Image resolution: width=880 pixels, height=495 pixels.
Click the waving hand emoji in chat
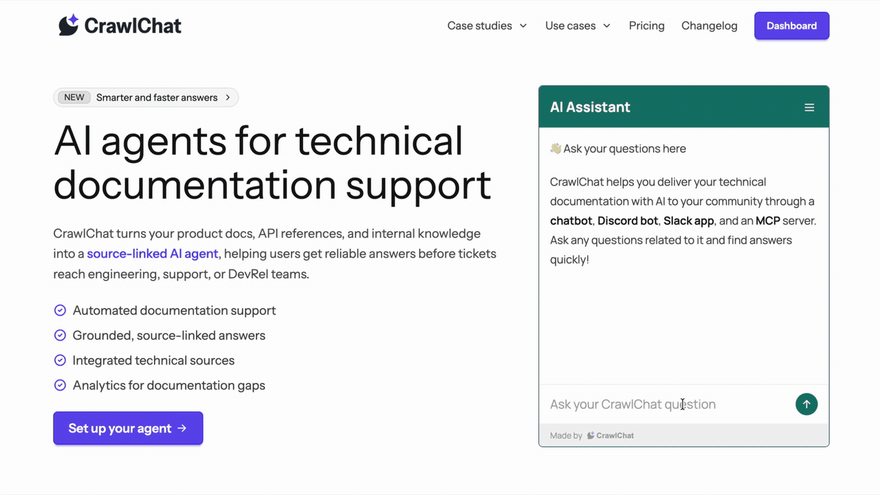pos(555,148)
